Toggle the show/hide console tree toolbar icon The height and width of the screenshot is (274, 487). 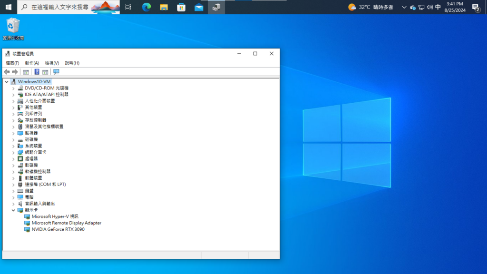click(26, 72)
